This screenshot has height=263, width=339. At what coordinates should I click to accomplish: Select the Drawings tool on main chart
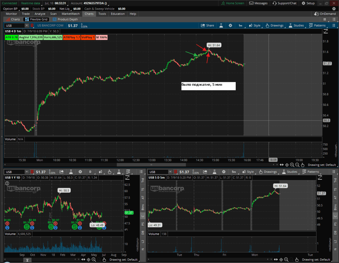coord(274,25)
